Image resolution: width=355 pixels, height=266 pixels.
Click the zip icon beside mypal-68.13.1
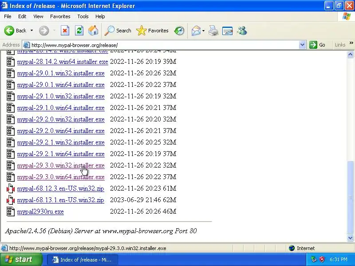[10, 200]
